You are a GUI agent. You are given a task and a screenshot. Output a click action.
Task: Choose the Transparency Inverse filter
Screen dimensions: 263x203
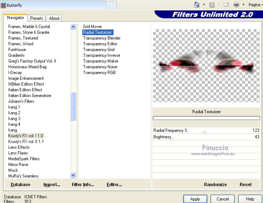coord(102,55)
